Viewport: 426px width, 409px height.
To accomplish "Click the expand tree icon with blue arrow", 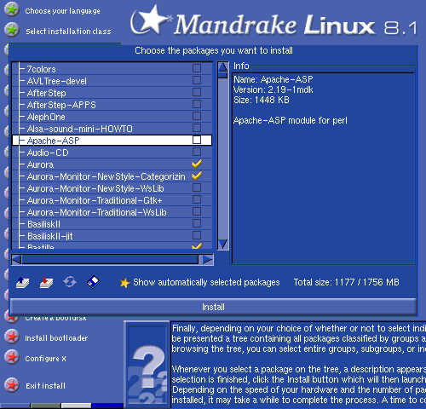I will coord(23,283).
